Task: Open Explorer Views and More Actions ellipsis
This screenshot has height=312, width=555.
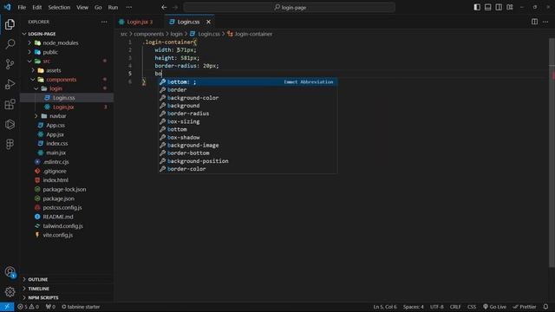Action: (x=104, y=22)
